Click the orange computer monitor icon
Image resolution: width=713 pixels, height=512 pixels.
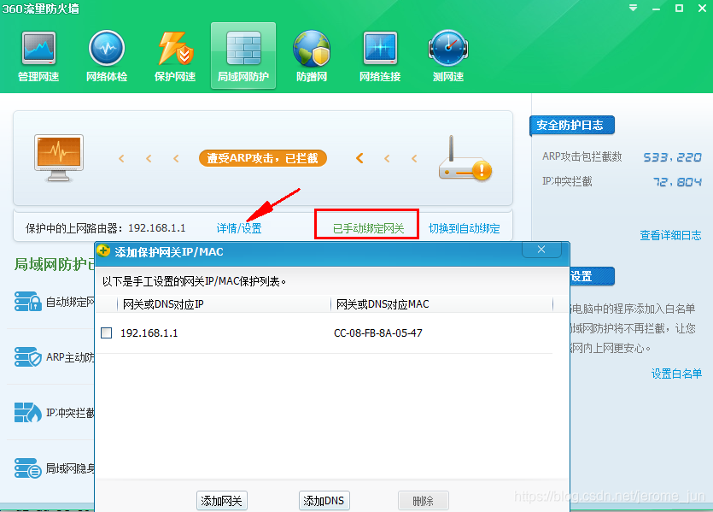pos(59,158)
